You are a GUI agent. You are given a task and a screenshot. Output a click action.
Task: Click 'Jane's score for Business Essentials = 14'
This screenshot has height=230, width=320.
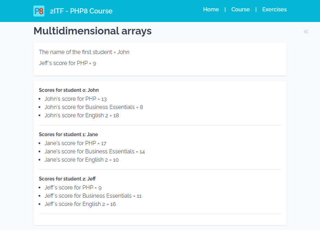click(95, 152)
